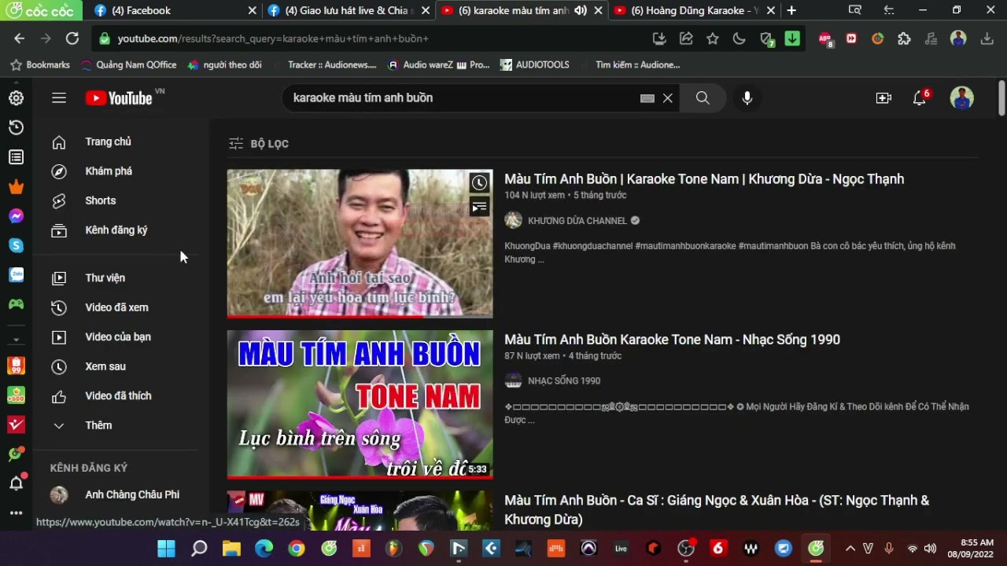The width and height of the screenshot is (1007, 566).
Task: Expand the Thêm section in YouTube sidebar
Action: pos(99,425)
